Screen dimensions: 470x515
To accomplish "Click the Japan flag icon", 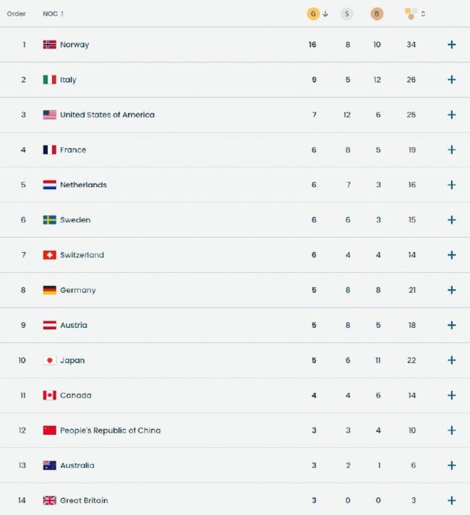I will [x=50, y=360].
